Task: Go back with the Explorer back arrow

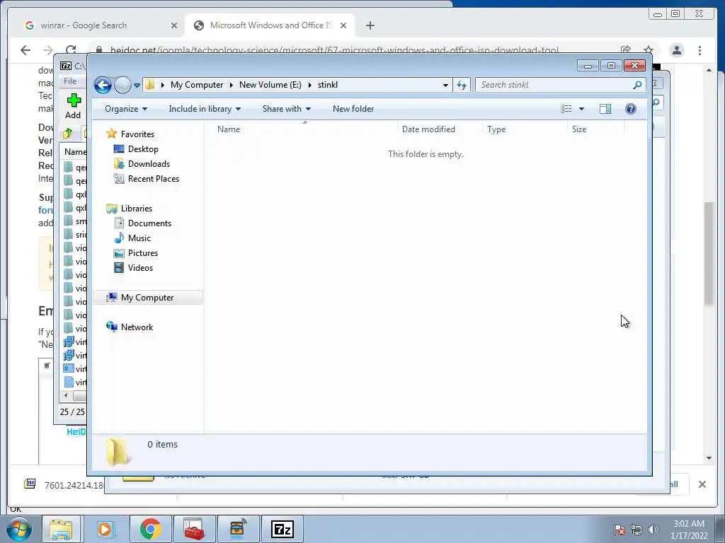Action: point(103,85)
